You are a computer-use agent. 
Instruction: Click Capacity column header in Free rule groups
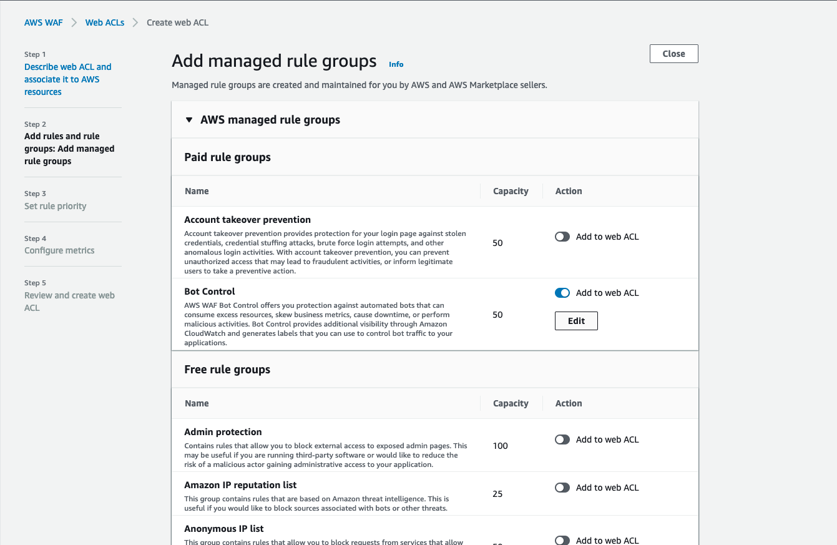point(511,403)
